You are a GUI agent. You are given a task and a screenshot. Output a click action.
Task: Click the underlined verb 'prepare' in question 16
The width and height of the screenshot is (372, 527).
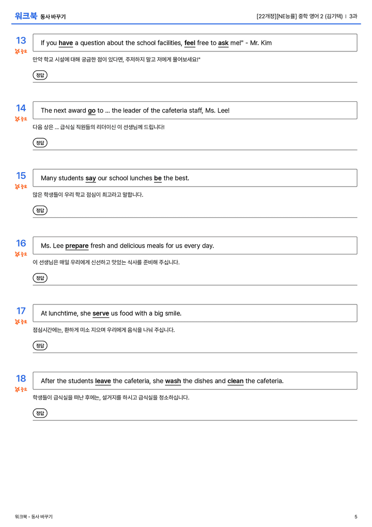(x=77, y=246)
